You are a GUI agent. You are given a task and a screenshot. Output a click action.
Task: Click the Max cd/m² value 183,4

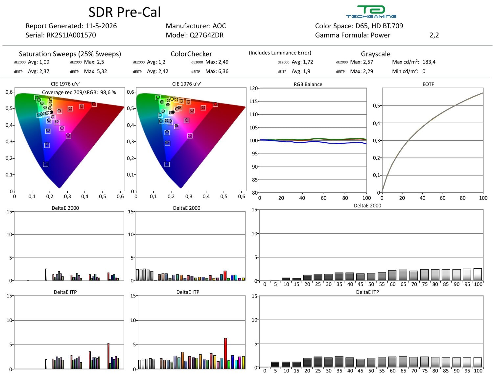429,62
